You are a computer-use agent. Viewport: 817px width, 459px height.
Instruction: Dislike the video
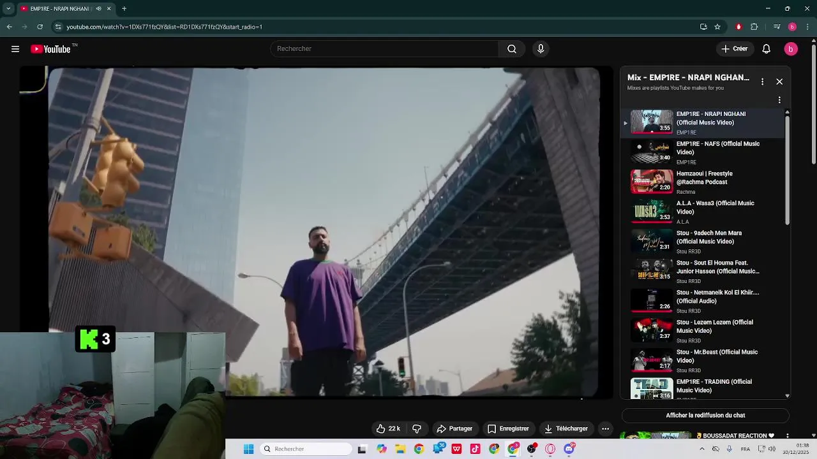pyautogui.click(x=417, y=429)
